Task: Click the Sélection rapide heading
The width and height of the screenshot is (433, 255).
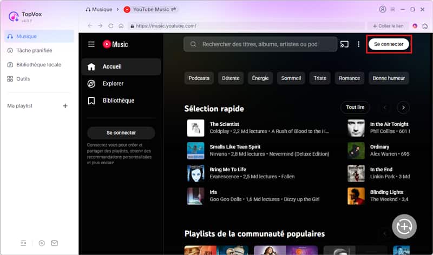Action: click(x=214, y=109)
